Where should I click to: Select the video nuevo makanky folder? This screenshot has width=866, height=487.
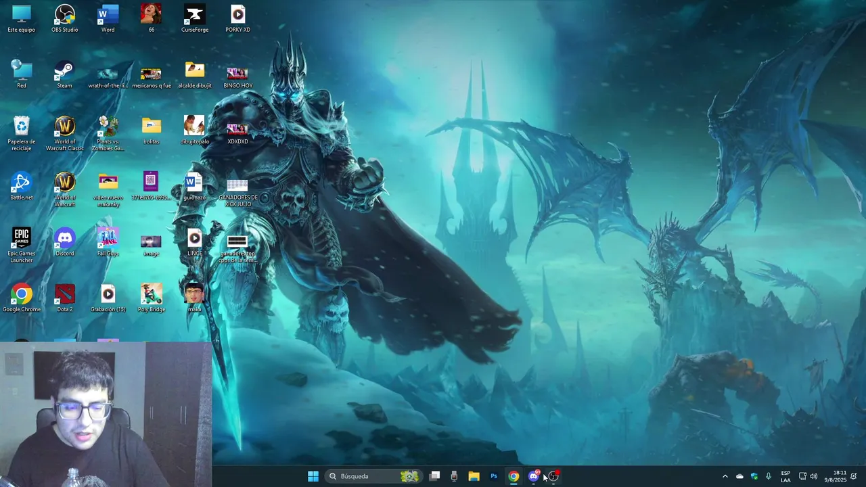108,190
